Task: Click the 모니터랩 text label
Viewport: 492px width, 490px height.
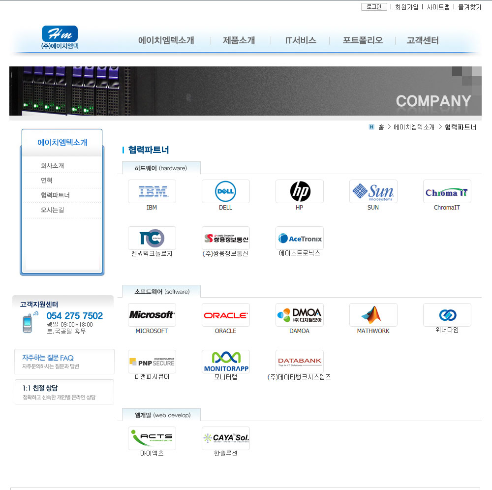Action: click(x=225, y=377)
